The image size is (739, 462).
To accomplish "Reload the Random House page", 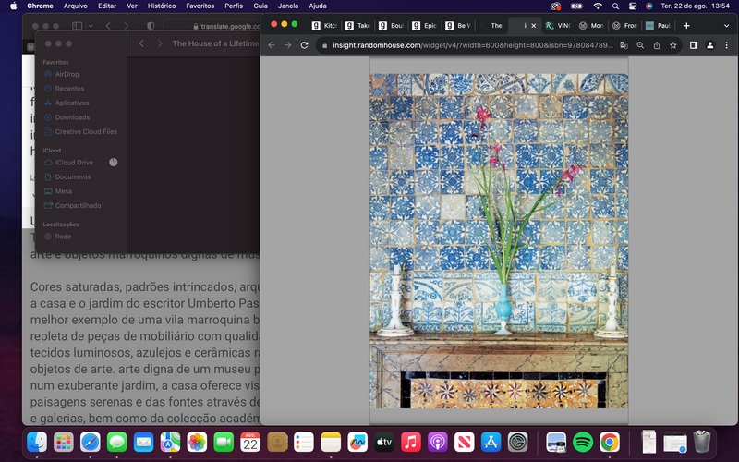I will point(304,44).
